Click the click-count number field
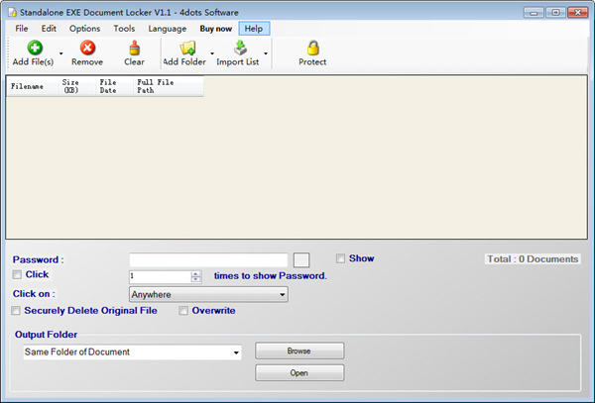Image resolution: width=595 pixels, height=403 pixels. click(x=160, y=276)
